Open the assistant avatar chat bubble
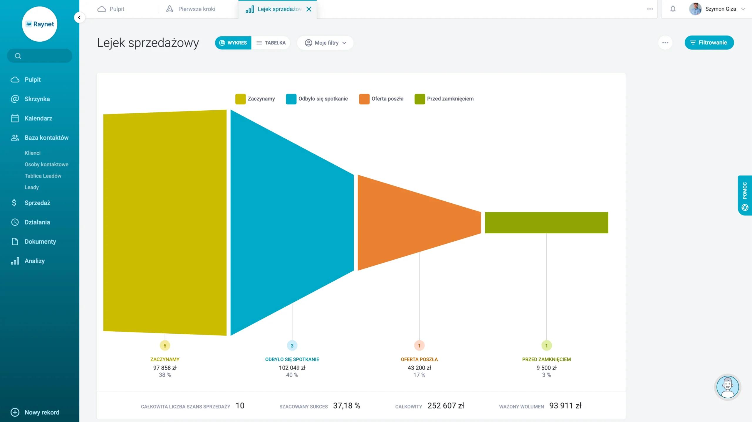 [x=728, y=387]
